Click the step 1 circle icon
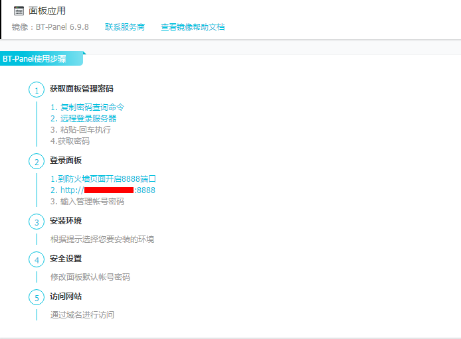The width and height of the screenshot is (461, 339). click(x=37, y=90)
